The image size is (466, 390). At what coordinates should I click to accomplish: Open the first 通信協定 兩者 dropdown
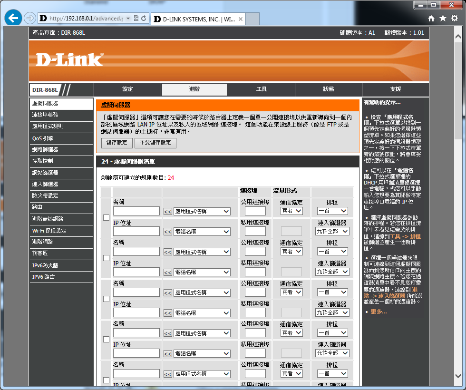point(291,211)
